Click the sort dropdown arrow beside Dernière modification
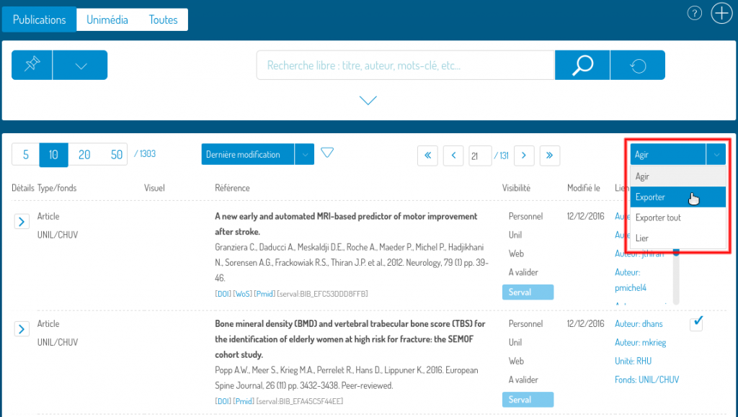The height and width of the screenshot is (417, 738). tap(305, 154)
